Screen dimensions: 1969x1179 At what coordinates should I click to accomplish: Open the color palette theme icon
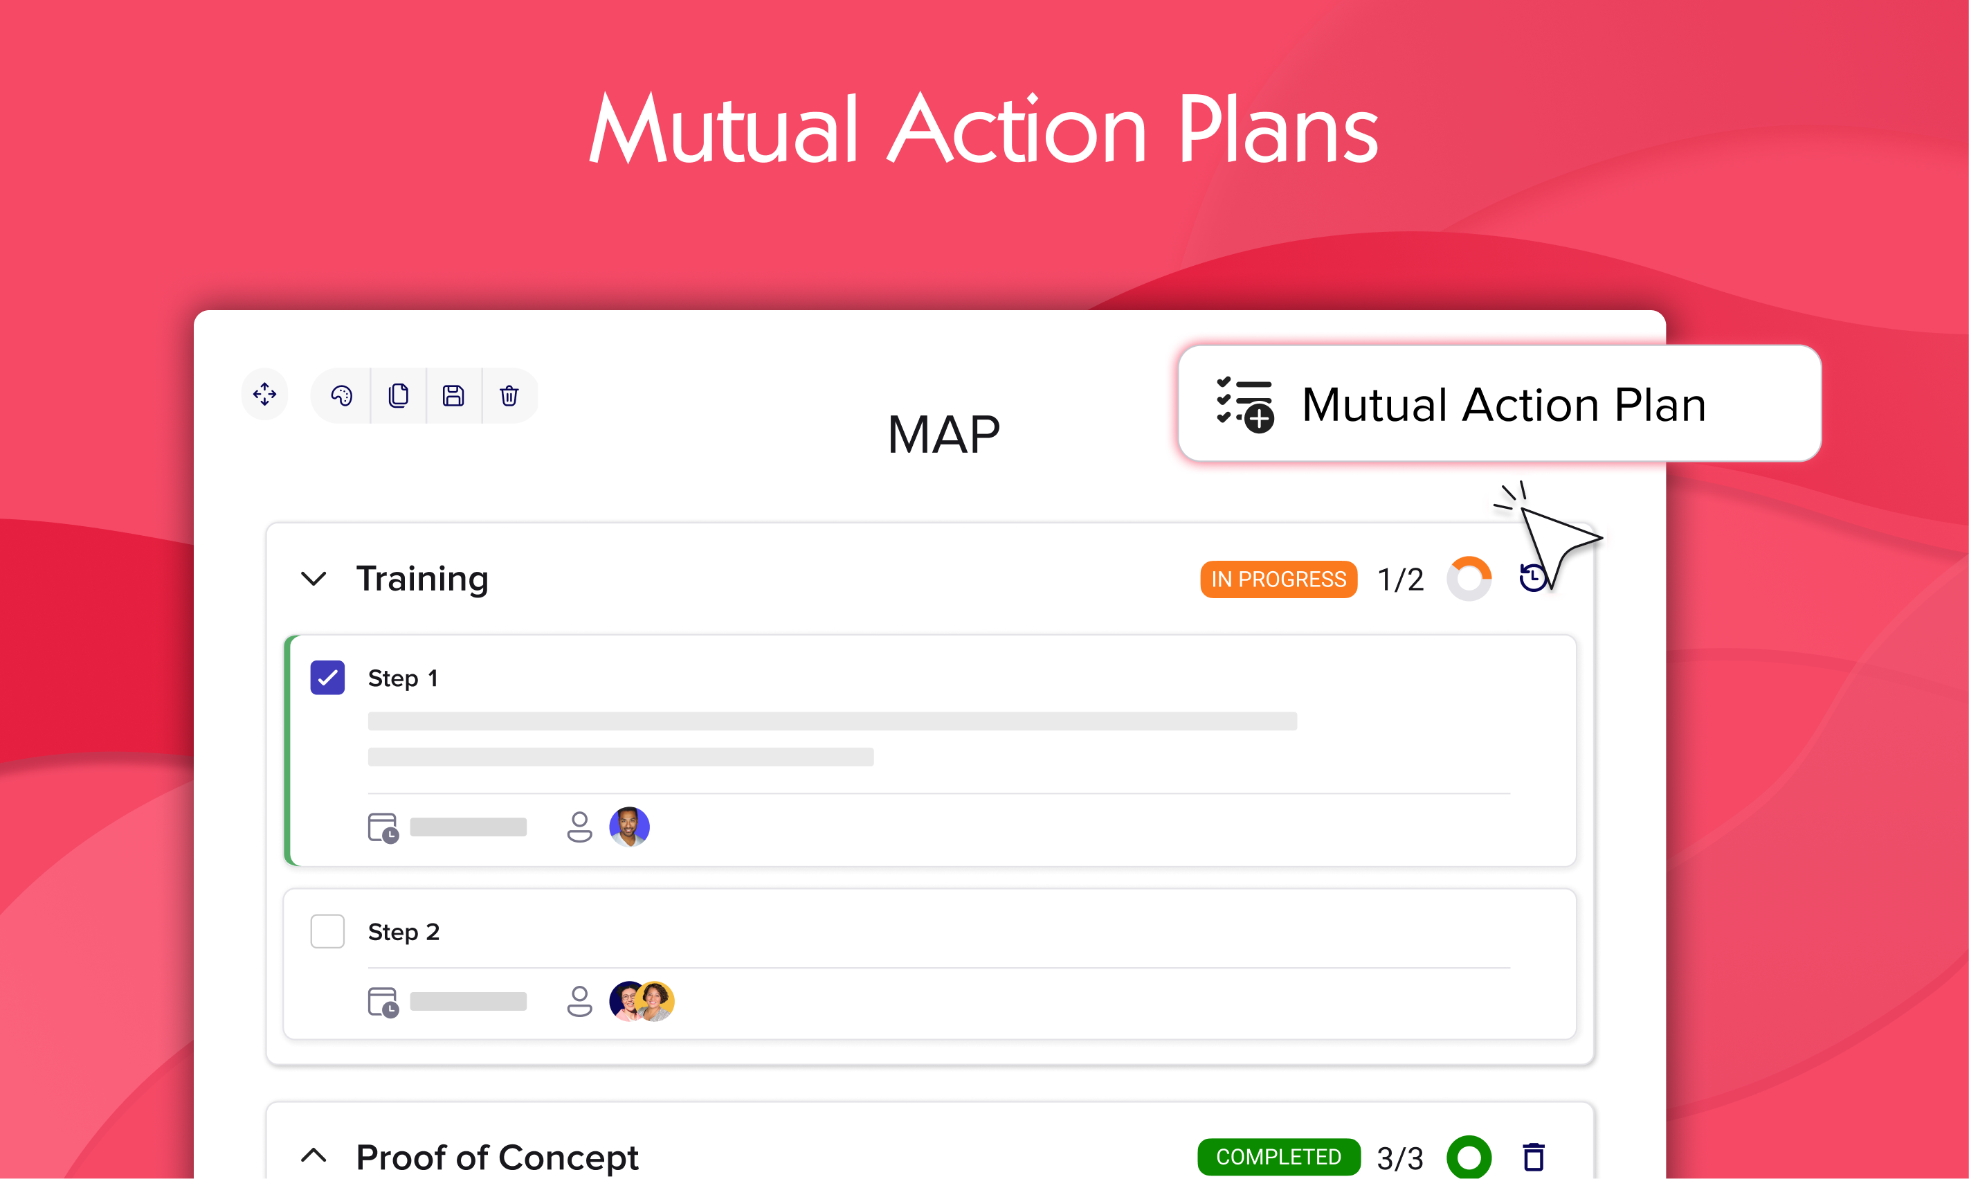pyautogui.click(x=341, y=395)
